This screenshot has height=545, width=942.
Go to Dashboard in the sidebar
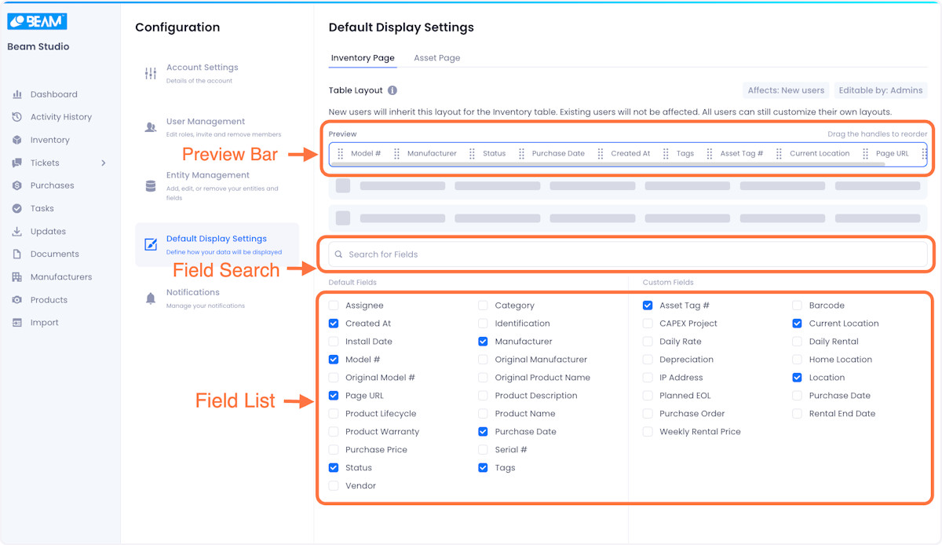pyautogui.click(x=54, y=94)
